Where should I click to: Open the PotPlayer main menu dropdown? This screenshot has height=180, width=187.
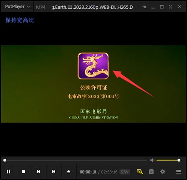[17, 7]
